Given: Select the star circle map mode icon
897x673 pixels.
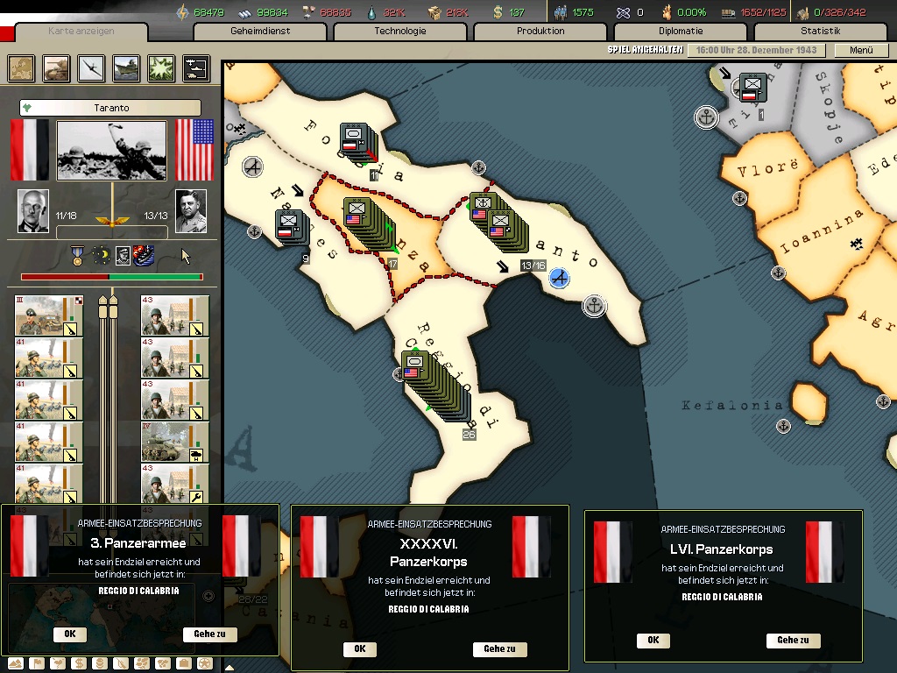Looking at the screenshot, I should [205, 664].
